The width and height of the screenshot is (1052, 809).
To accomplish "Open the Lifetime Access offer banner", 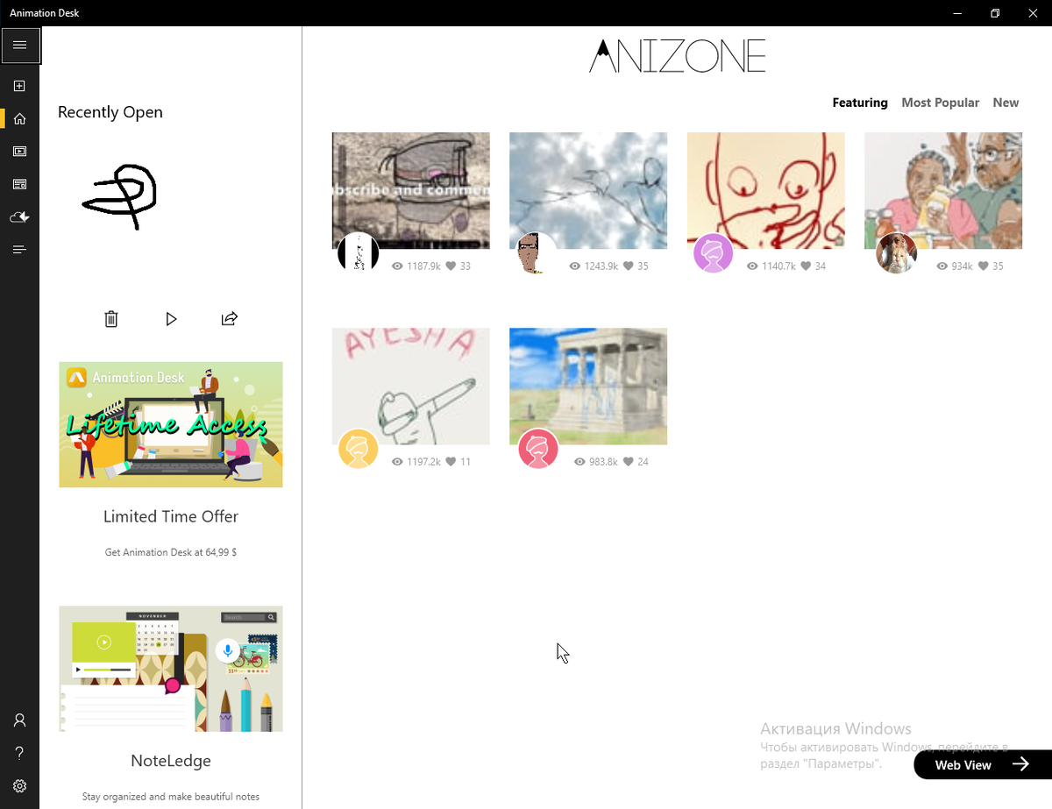I will coord(171,424).
